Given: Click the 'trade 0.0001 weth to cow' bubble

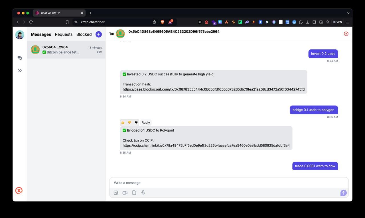Looking at the screenshot, I should [x=315, y=166].
